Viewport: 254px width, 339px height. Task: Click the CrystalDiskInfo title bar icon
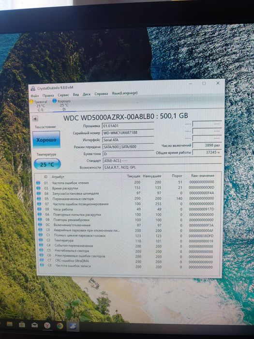tap(33, 89)
